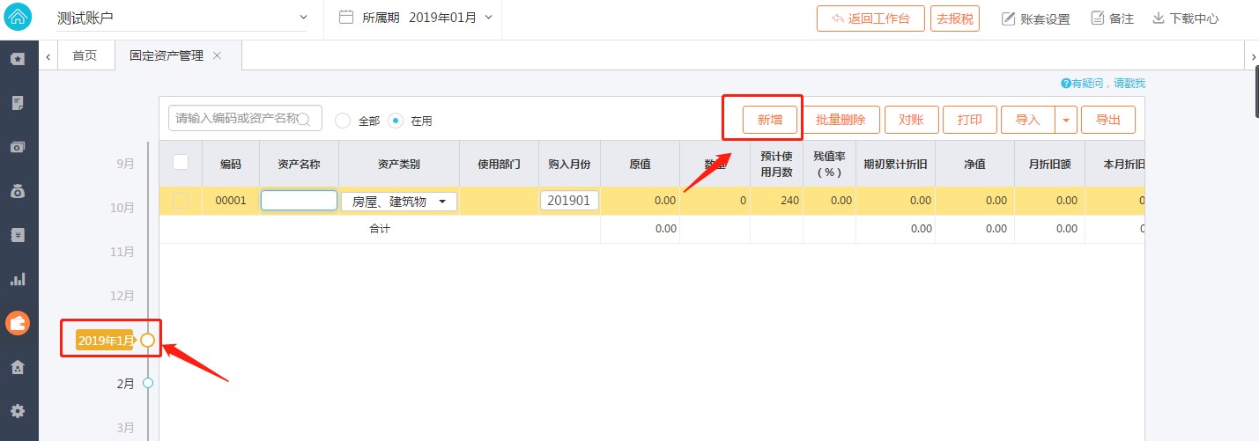This screenshot has width=1259, height=441.
Task: Open the money bag sidebar icon
Action: pos(18,191)
